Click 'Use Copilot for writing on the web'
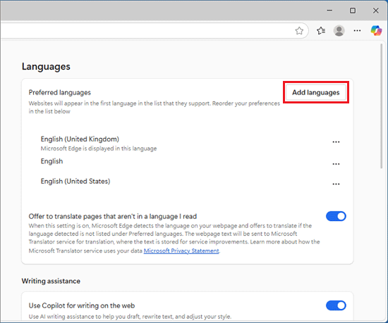The height and width of the screenshot is (323, 388). (82, 305)
